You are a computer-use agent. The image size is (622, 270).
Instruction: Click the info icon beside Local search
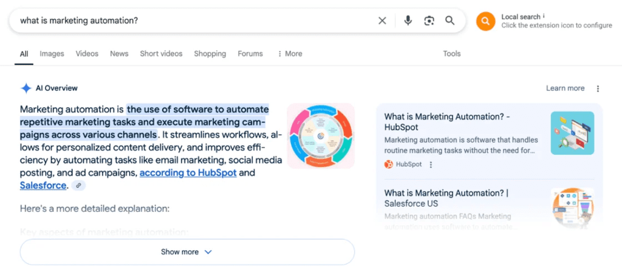pyautogui.click(x=544, y=16)
